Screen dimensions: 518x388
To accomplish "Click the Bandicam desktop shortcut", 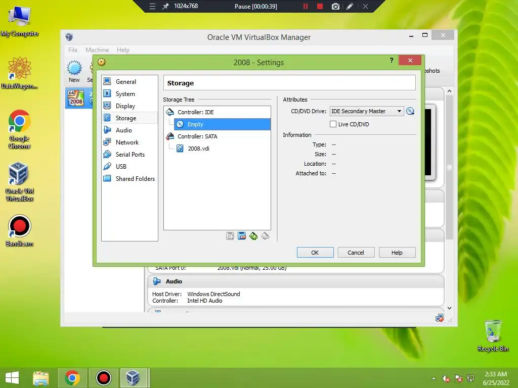I will pos(20,230).
